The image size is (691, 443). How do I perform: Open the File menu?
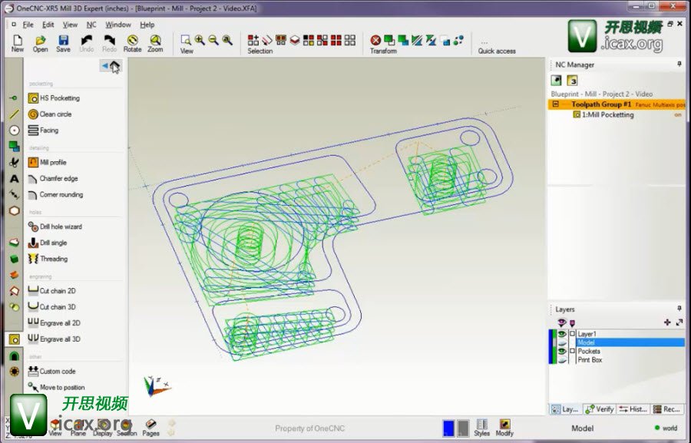coord(28,25)
